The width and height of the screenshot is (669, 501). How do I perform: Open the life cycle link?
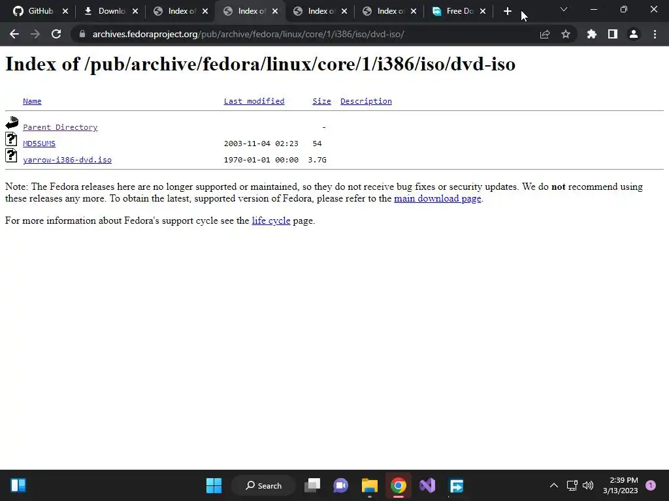pos(271,220)
